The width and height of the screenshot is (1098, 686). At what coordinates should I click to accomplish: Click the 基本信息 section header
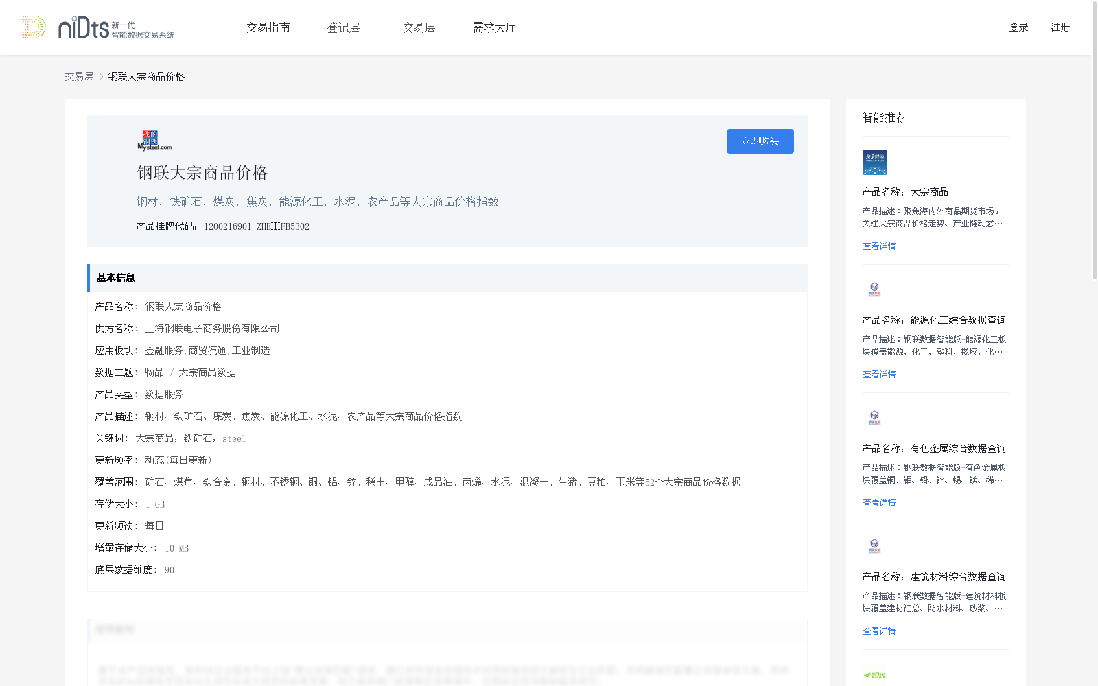tap(447, 278)
